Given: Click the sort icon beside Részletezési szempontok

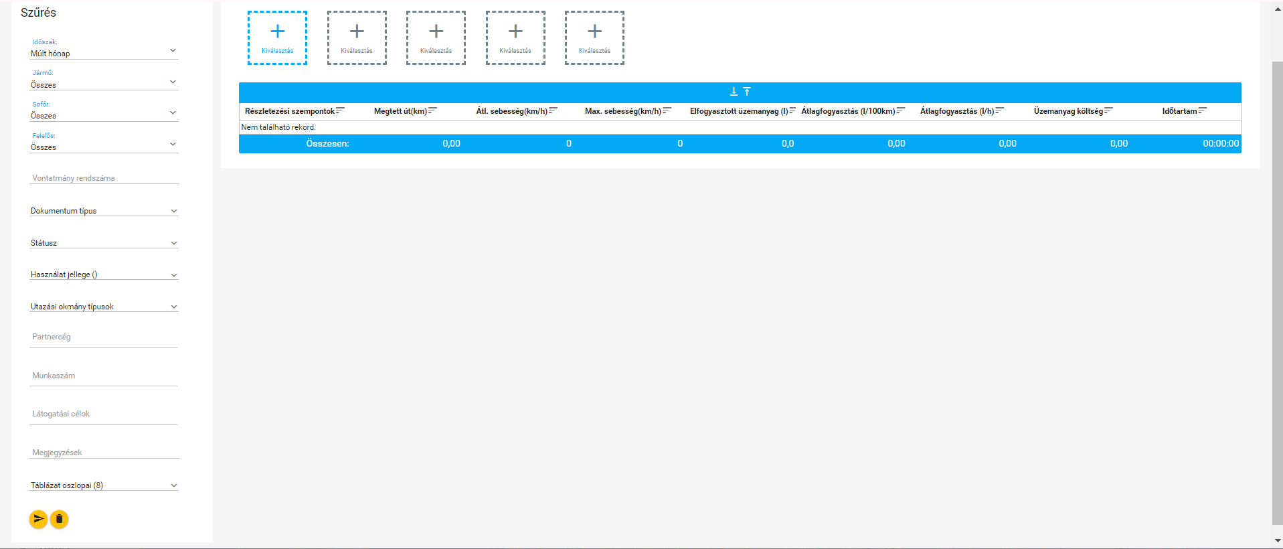Looking at the screenshot, I should [x=341, y=110].
